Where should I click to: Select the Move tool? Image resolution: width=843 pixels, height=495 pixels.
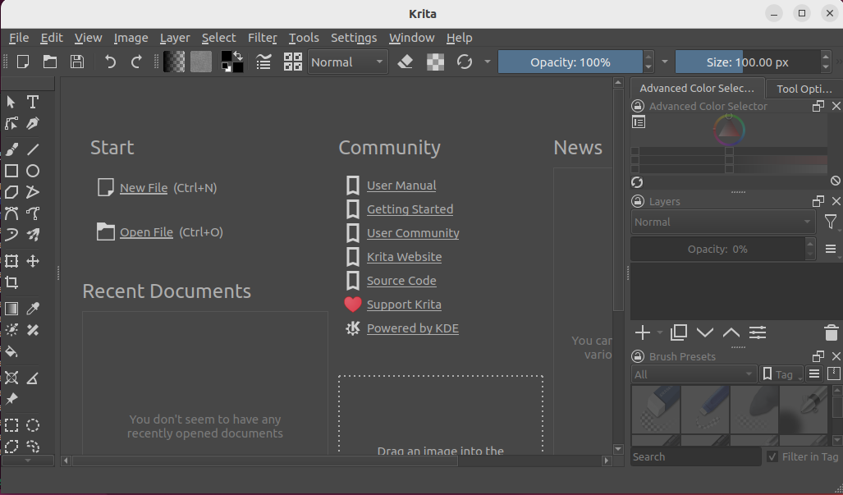coord(33,261)
